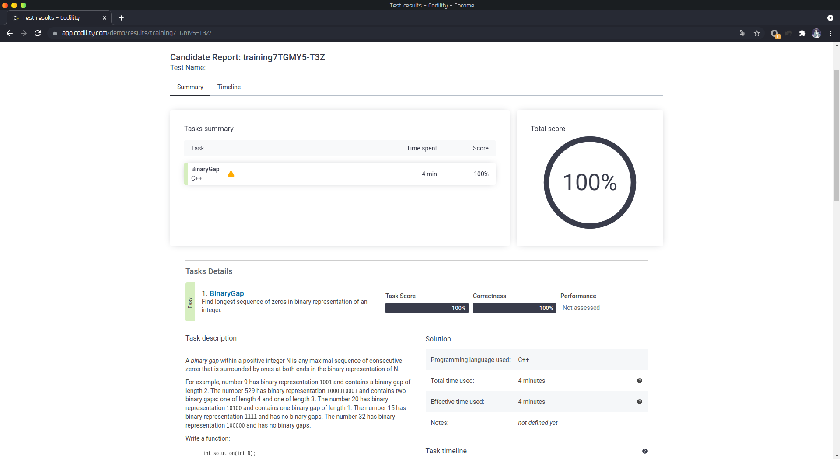Open the Chrome three-dot menu

pyautogui.click(x=830, y=33)
